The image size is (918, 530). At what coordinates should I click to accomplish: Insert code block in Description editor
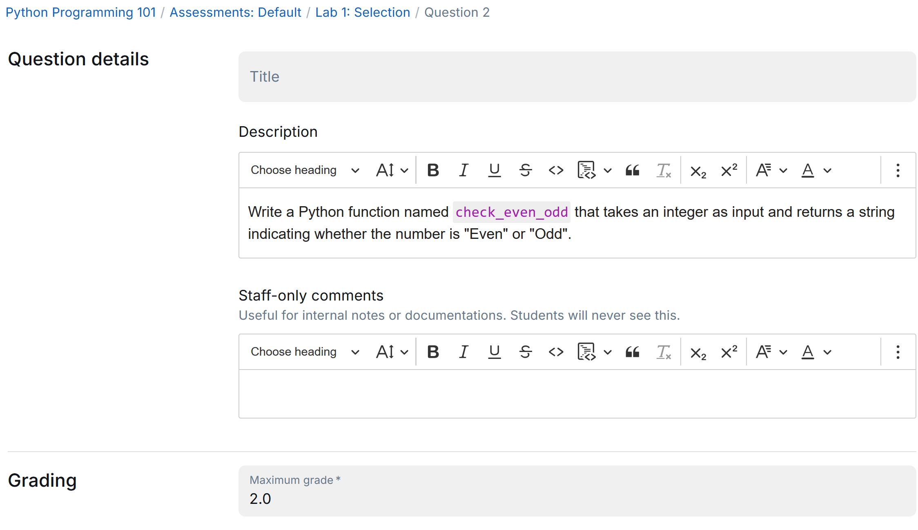point(586,170)
